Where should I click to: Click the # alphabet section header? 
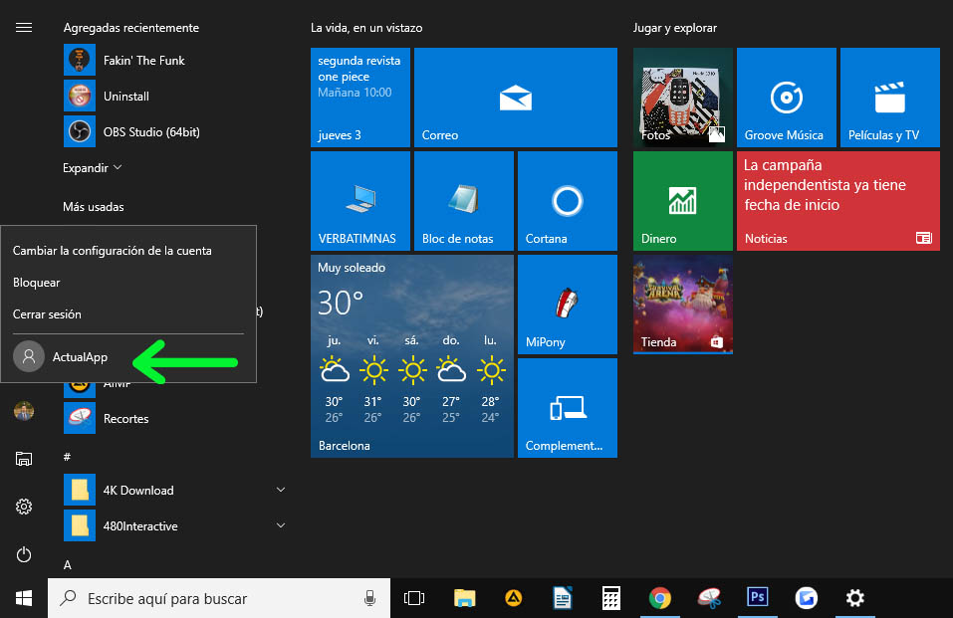[67, 457]
